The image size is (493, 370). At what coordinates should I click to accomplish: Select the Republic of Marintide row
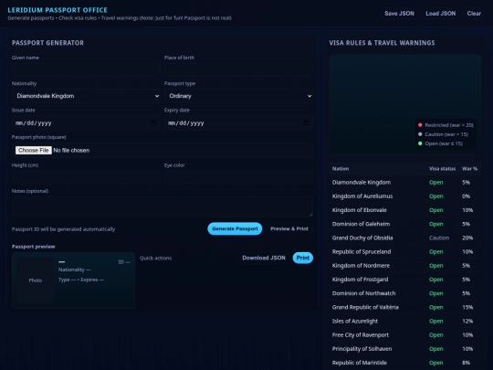click(x=405, y=363)
